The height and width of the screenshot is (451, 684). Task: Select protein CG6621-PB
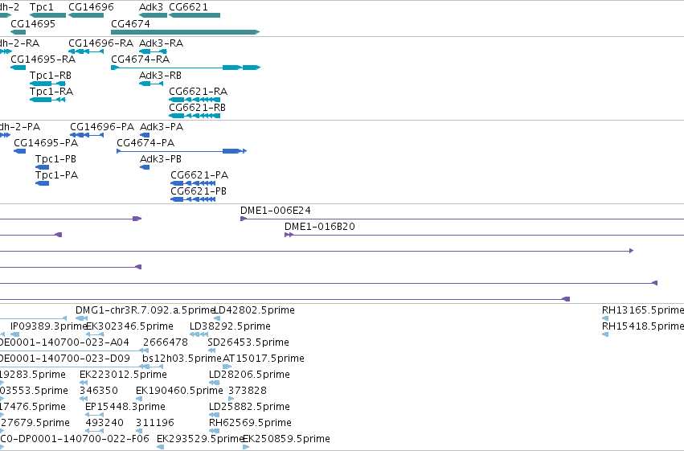199,191
